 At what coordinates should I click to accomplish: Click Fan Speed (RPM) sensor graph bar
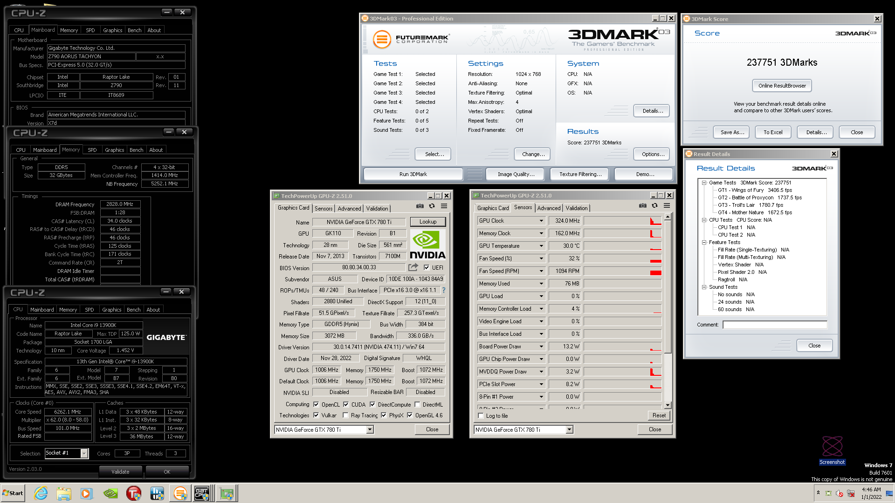[623, 271]
